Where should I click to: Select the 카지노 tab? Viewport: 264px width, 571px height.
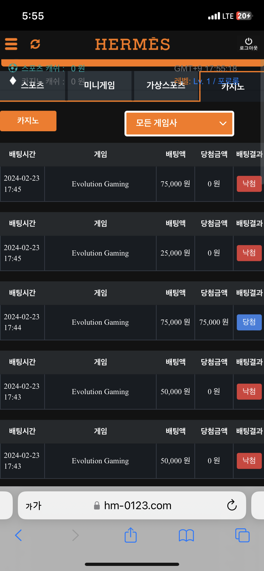pyautogui.click(x=233, y=86)
